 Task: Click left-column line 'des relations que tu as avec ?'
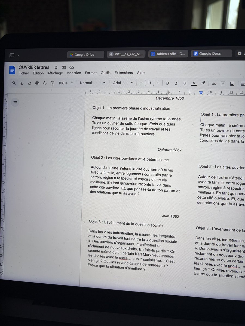(115, 193)
